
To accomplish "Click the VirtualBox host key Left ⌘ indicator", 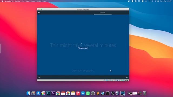I will pos(126,80).
